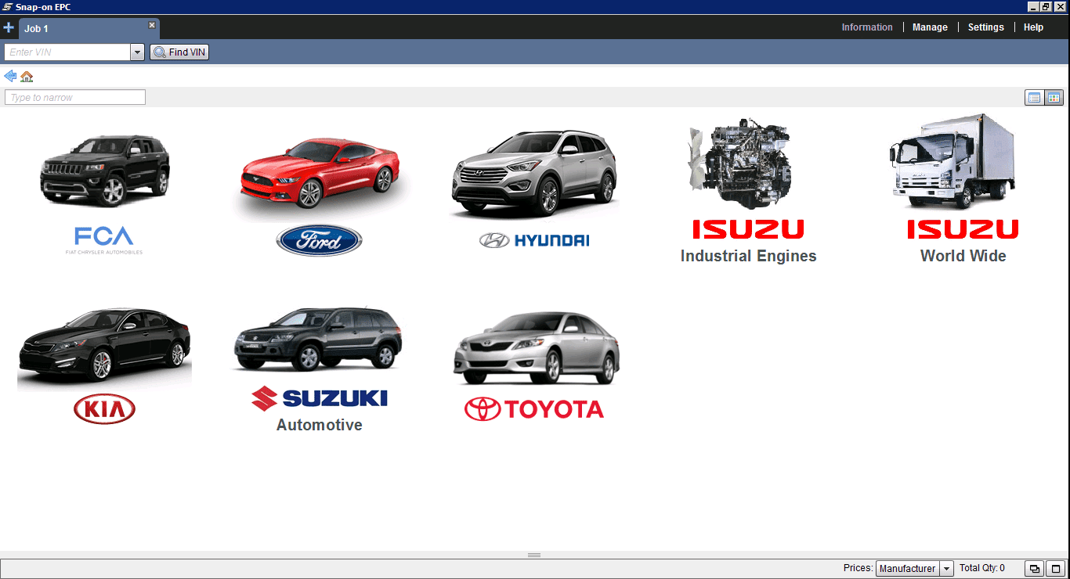1070x579 pixels.
Task: Expand the VIN history dropdown arrow
Action: click(137, 52)
